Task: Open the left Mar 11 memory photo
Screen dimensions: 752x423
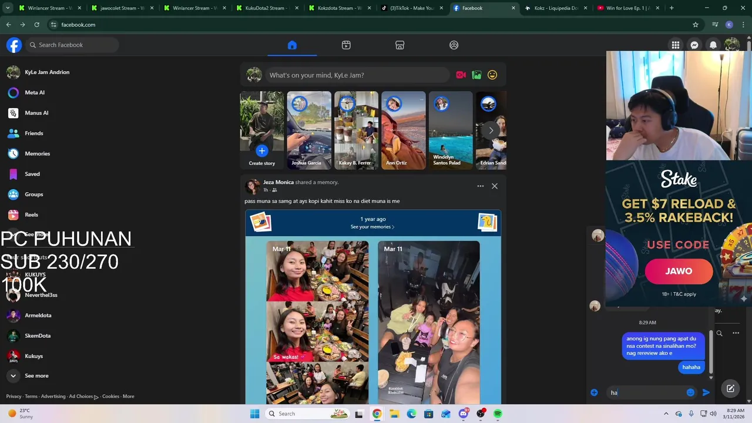Action: (x=317, y=322)
